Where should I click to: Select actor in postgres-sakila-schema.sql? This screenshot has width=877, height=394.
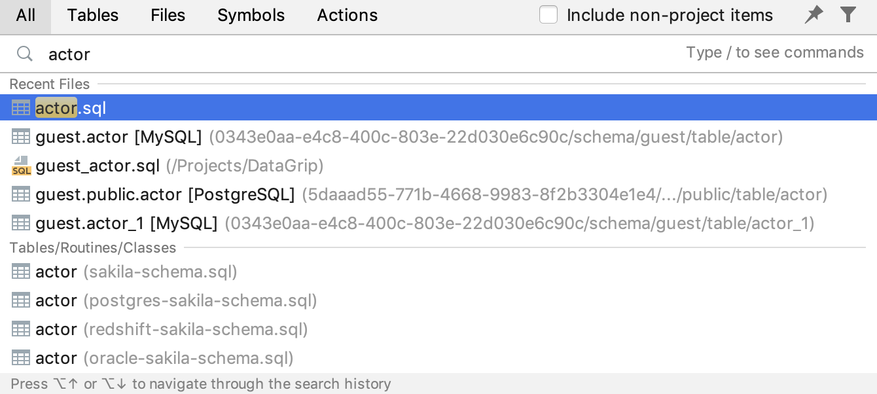[438, 300]
